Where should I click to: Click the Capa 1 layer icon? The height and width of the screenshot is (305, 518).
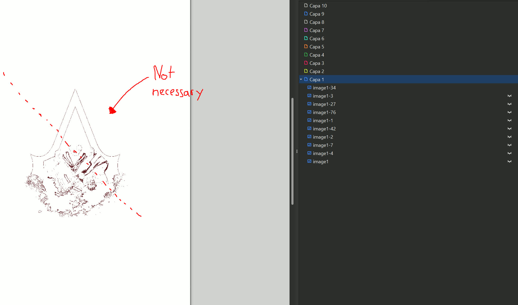(x=306, y=79)
